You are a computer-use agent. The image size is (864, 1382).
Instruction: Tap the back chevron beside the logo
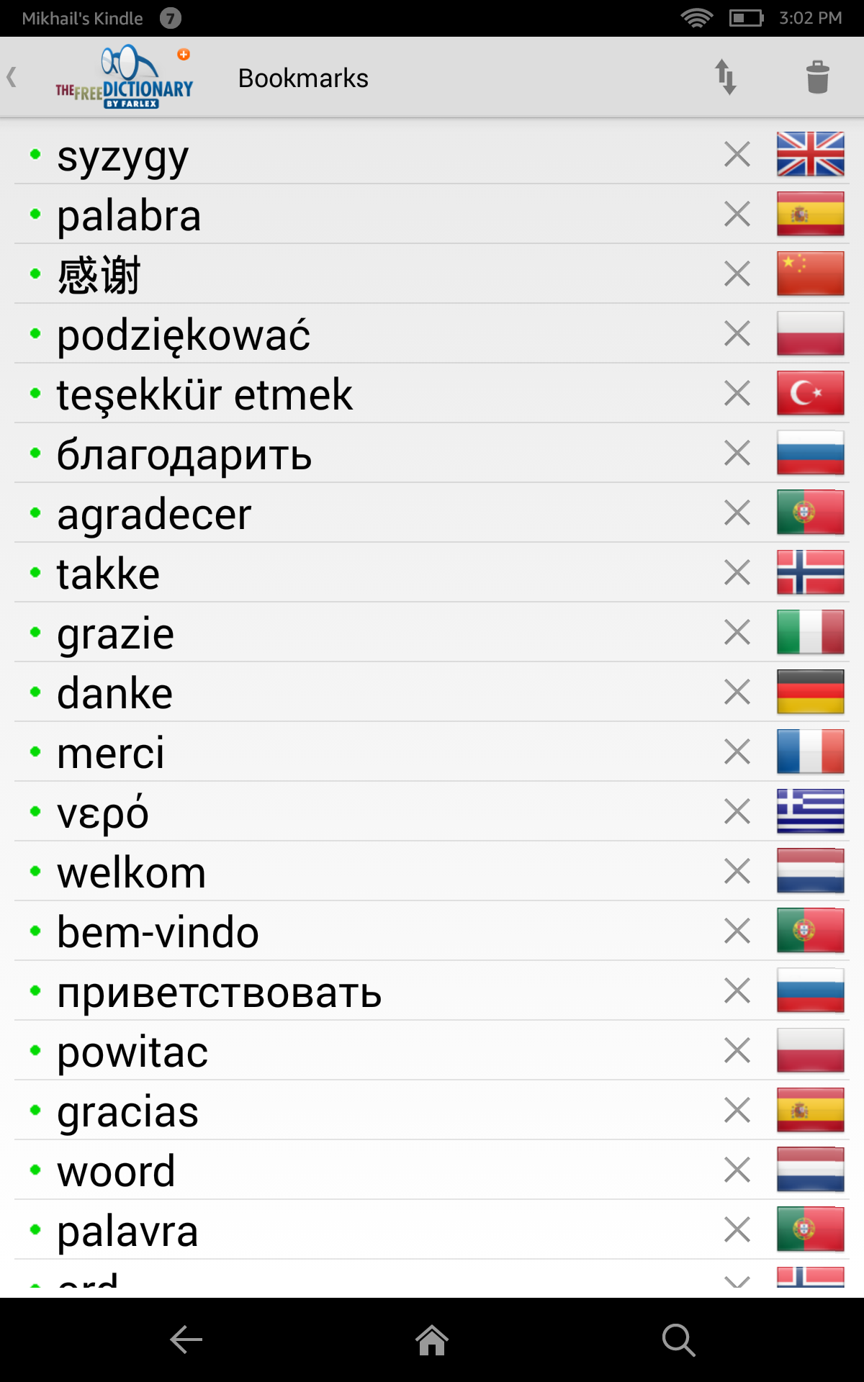pyautogui.click(x=12, y=77)
